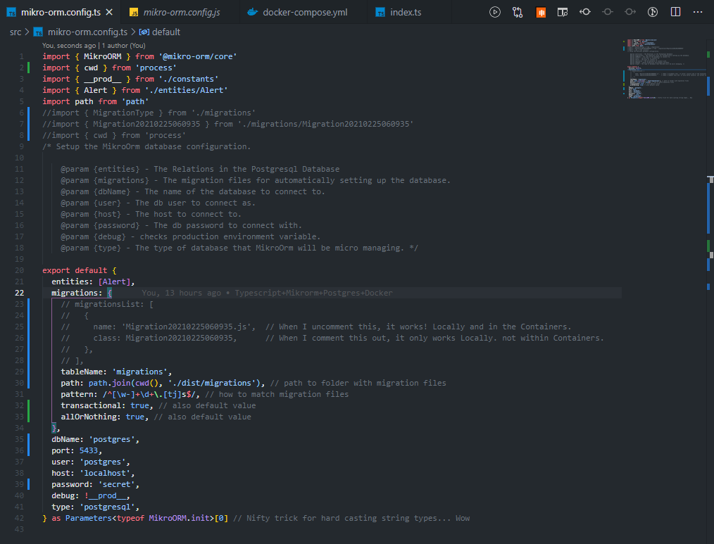Open the Git compare changes icon
The width and height of the screenshot is (714, 544).
click(516, 12)
